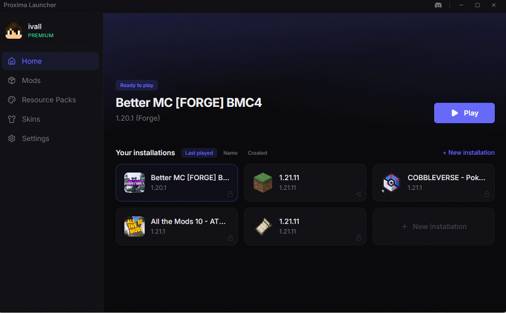
Task: Click the lock icon on Better MC card
Action: coord(230,194)
